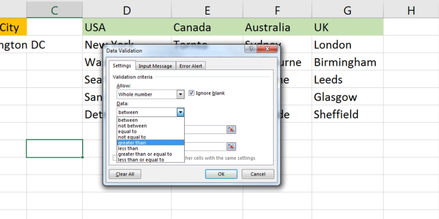439x219 pixels.
Task: Choose 'not equal to' option
Action: coord(150,137)
